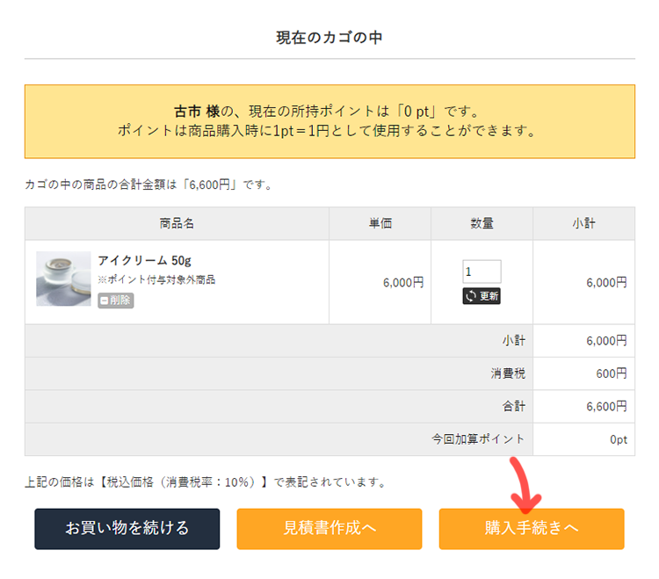Proceed with 購入手続きへ button

click(x=532, y=529)
